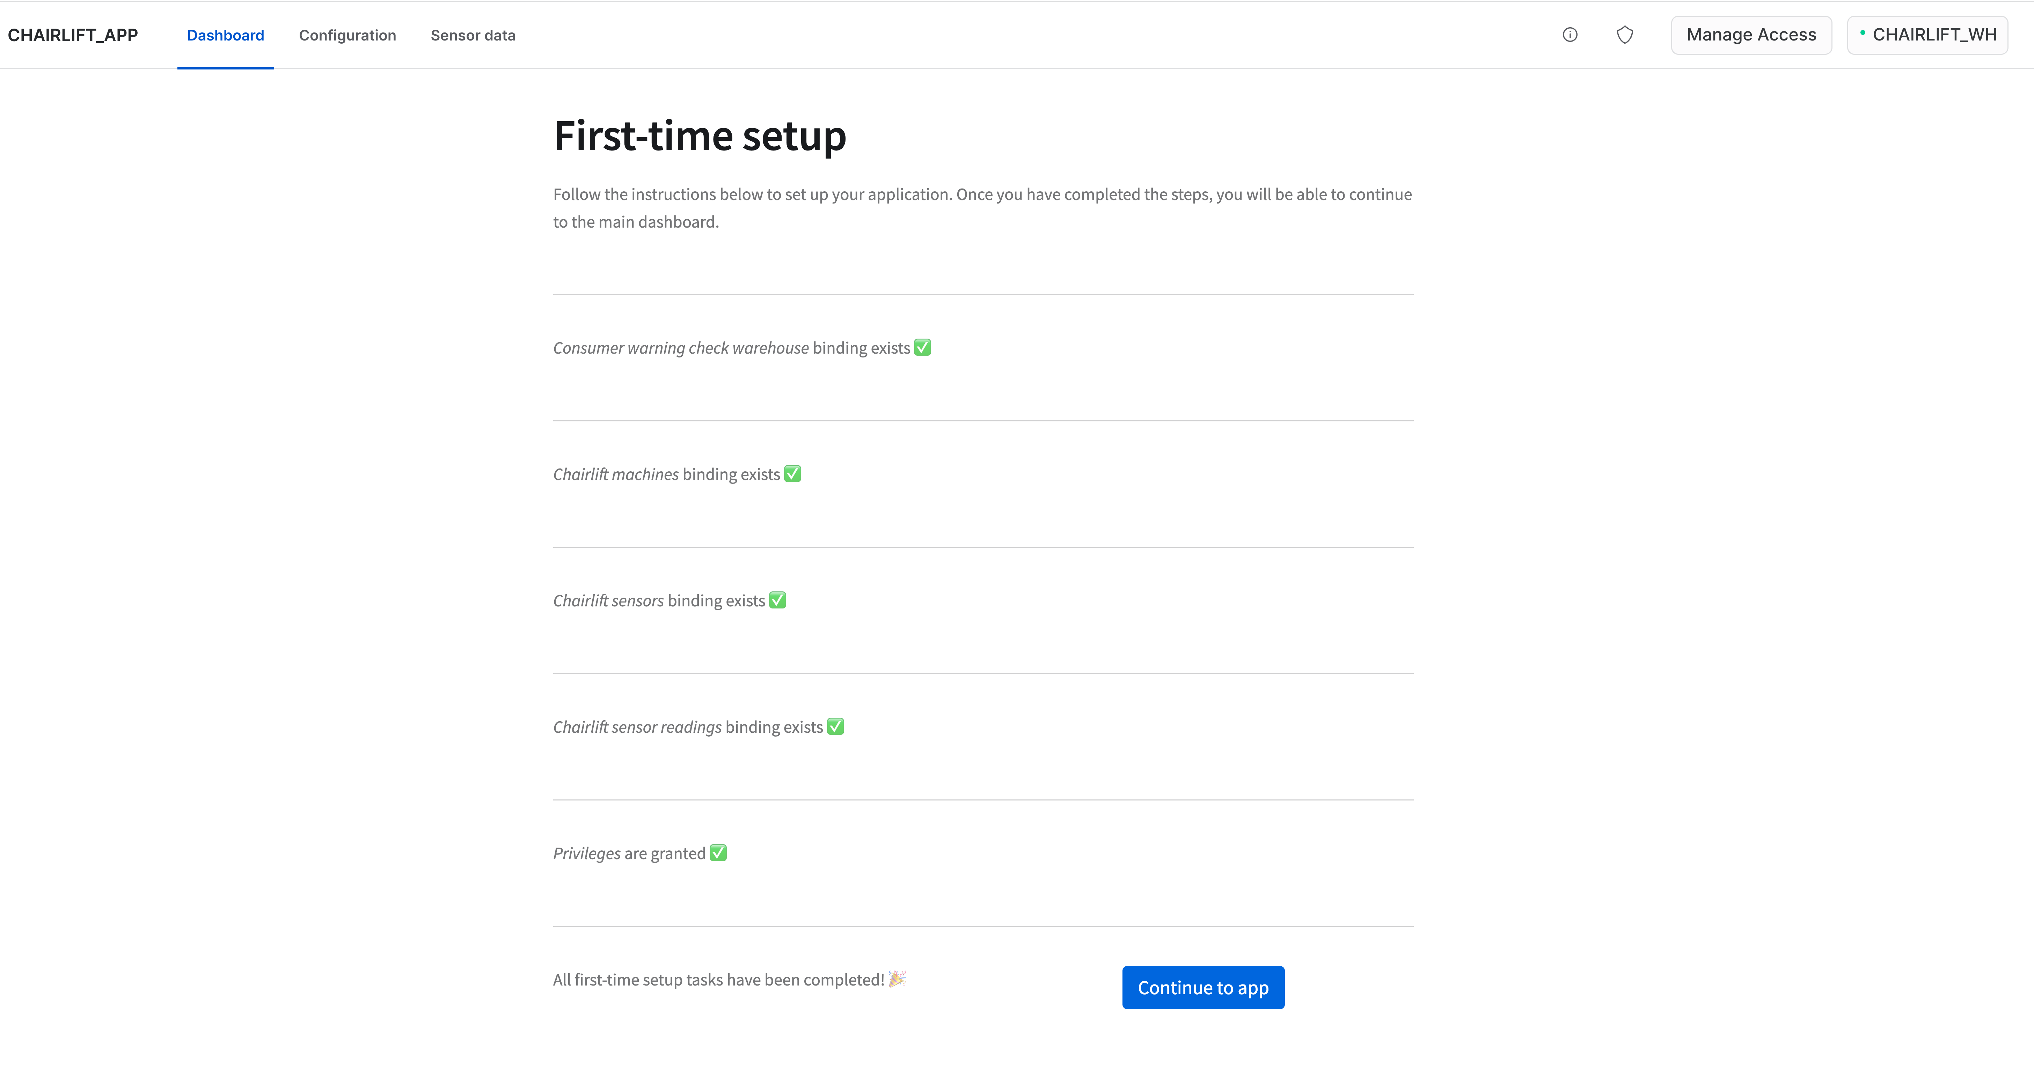Image resolution: width=2034 pixels, height=1085 pixels.
Task: Click checkmark beside Chairlift sensors binding
Action: pyautogui.click(x=777, y=600)
